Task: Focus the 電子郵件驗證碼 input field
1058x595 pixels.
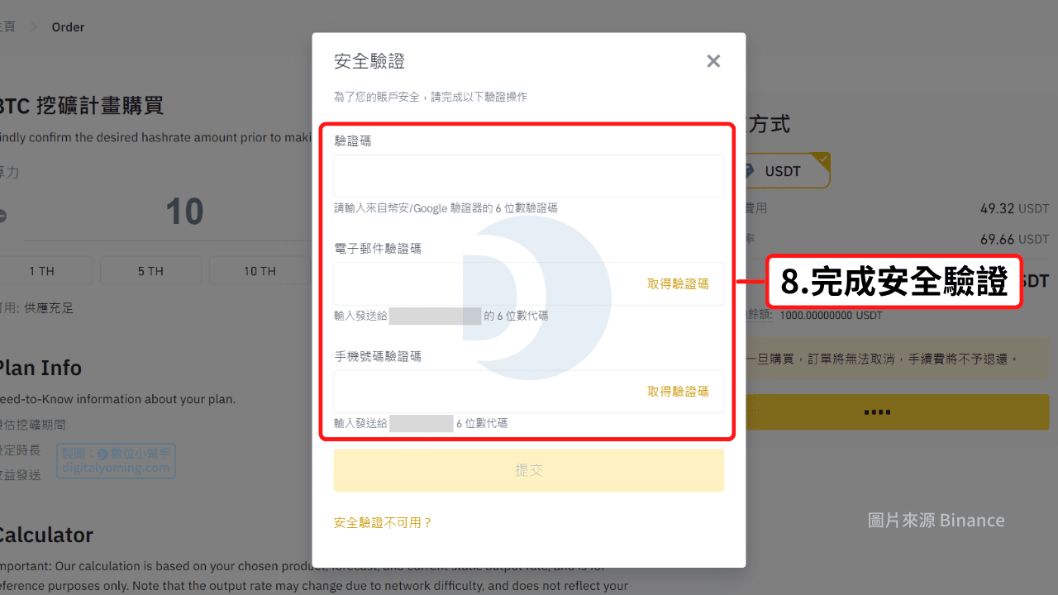Action: 529,283
